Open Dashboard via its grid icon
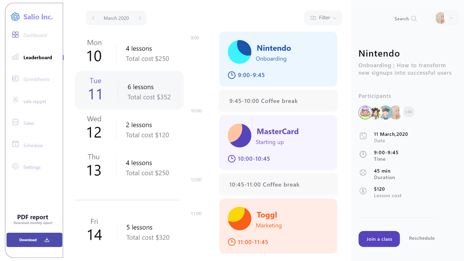The image size is (464, 261). click(15, 35)
